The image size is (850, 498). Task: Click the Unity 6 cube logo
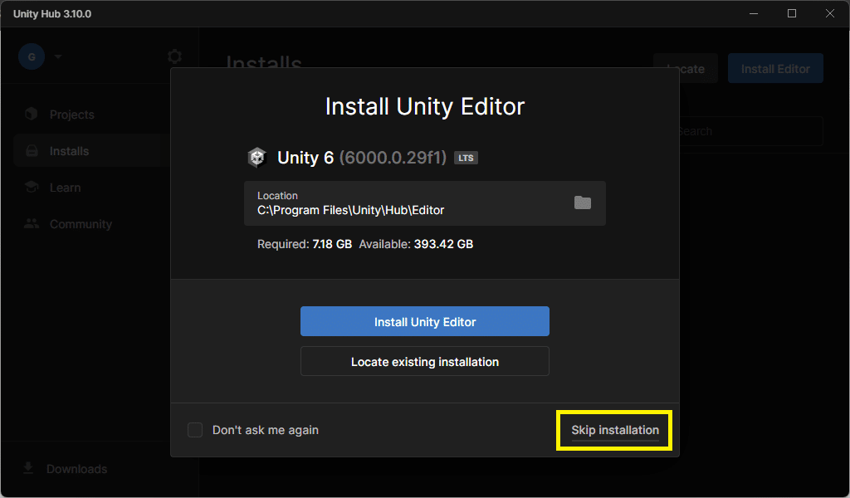pos(256,157)
